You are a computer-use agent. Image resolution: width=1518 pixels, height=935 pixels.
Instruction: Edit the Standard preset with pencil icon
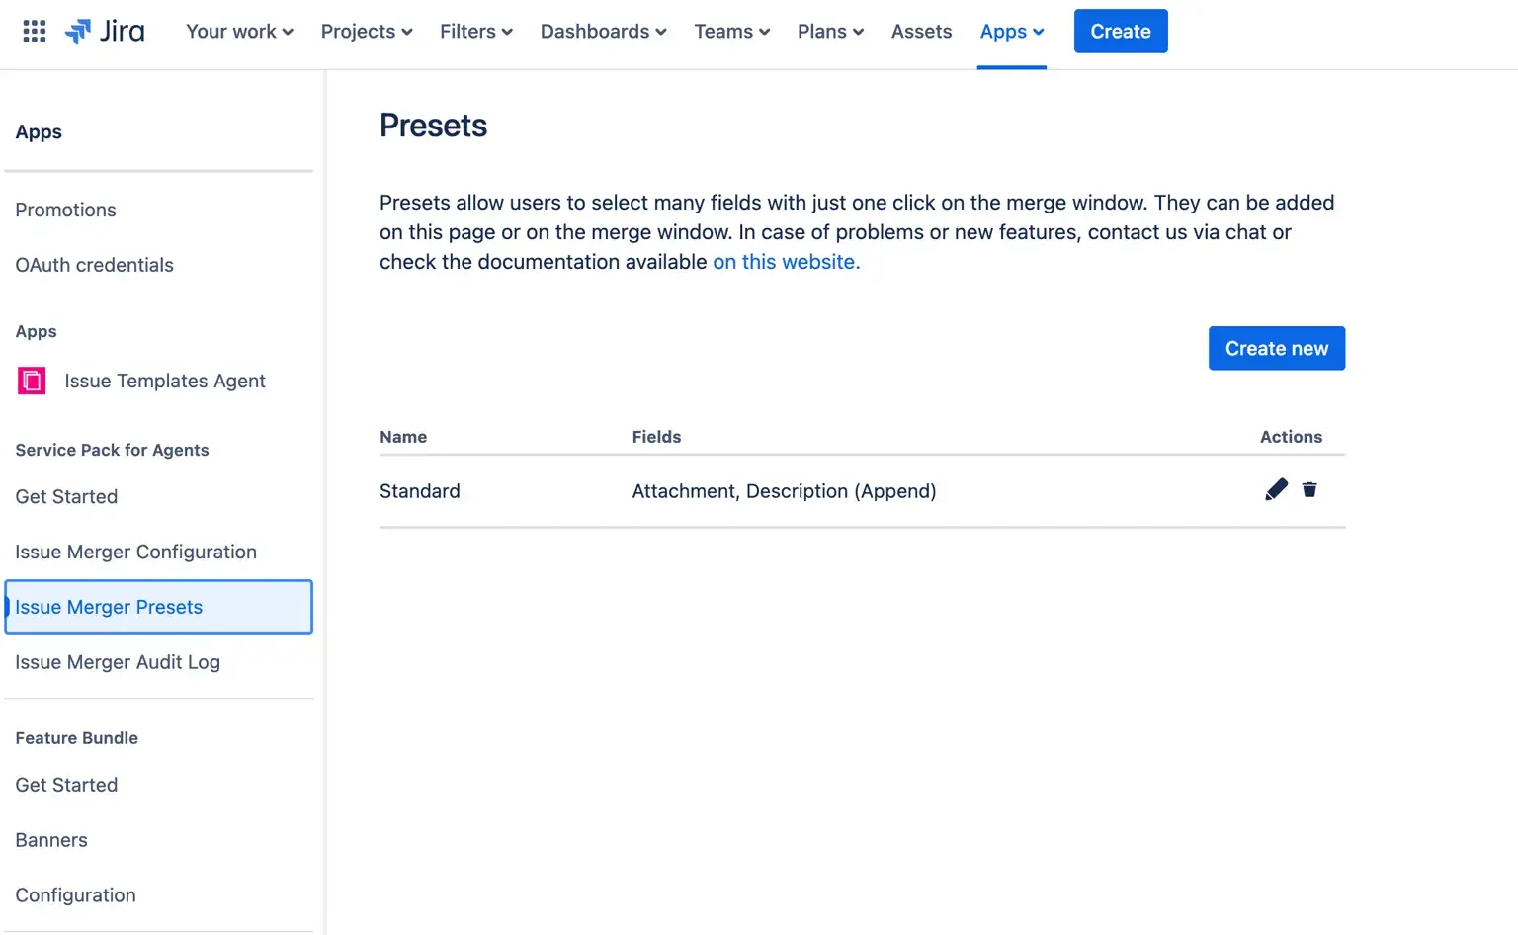(x=1276, y=490)
